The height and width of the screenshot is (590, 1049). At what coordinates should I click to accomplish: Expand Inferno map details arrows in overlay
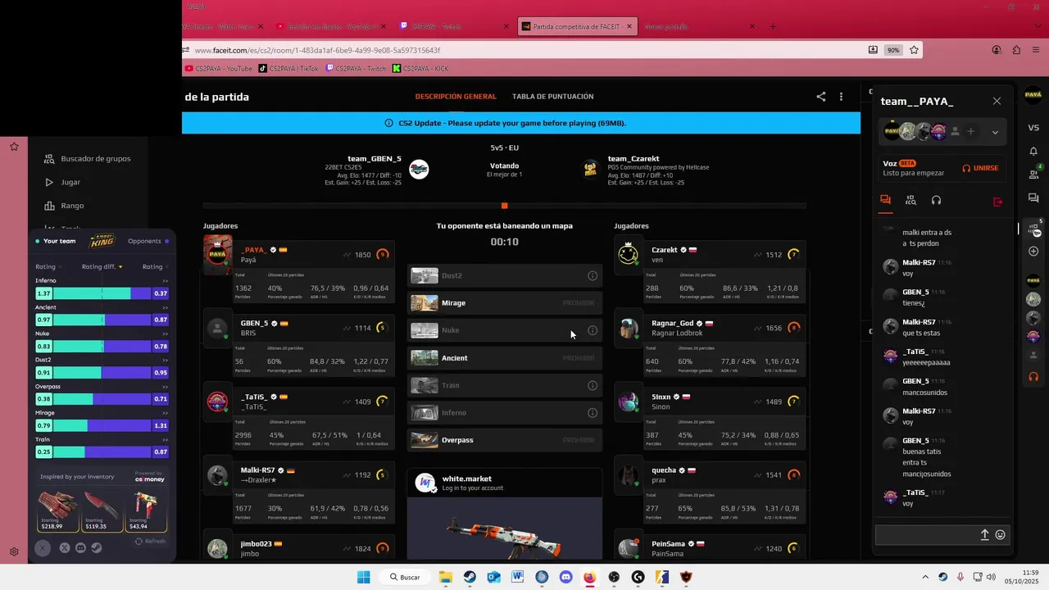tap(165, 281)
